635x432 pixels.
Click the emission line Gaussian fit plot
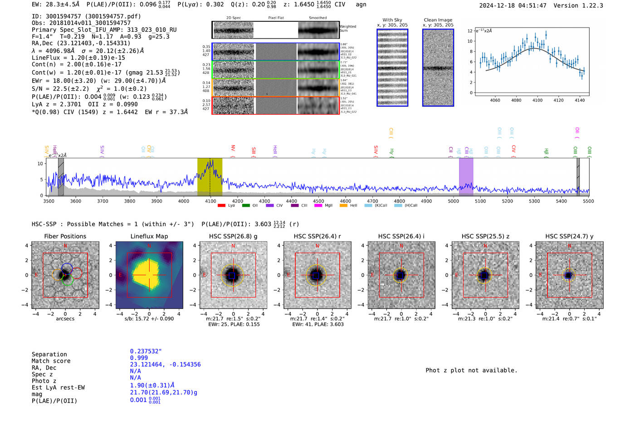click(x=532, y=62)
